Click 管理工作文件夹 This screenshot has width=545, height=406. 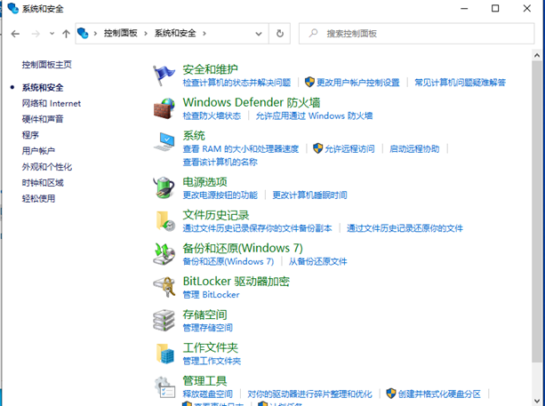pyautogui.click(x=212, y=362)
